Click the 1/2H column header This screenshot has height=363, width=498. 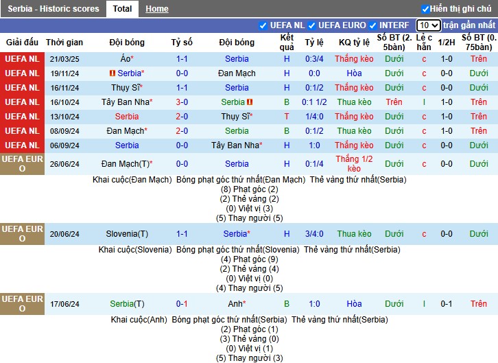(447, 43)
